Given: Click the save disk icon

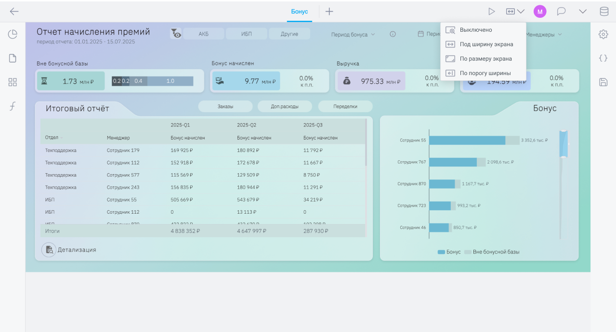Looking at the screenshot, I should (x=603, y=82).
